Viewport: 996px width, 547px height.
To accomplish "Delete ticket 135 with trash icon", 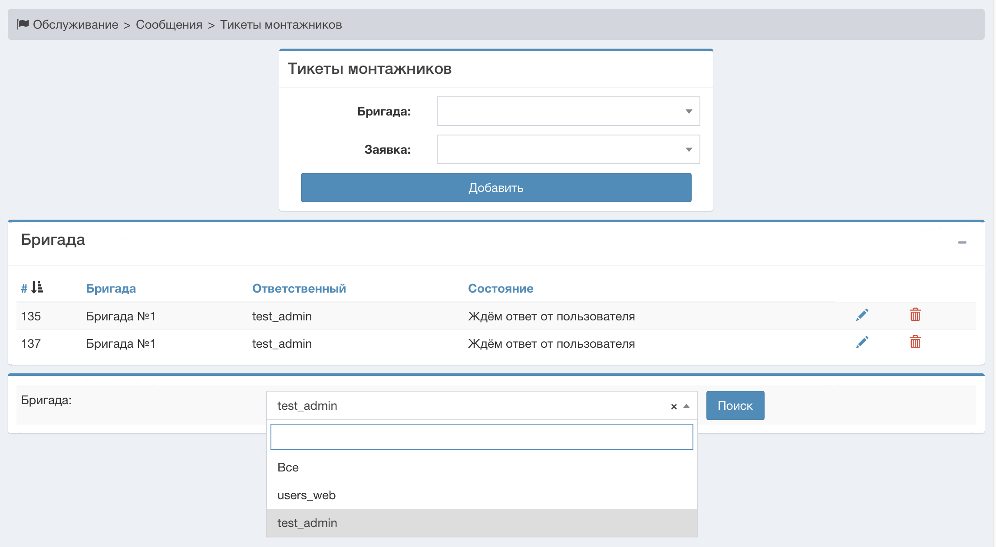I will (x=915, y=315).
